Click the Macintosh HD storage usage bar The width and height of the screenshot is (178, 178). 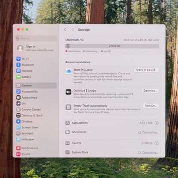tap(112, 46)
